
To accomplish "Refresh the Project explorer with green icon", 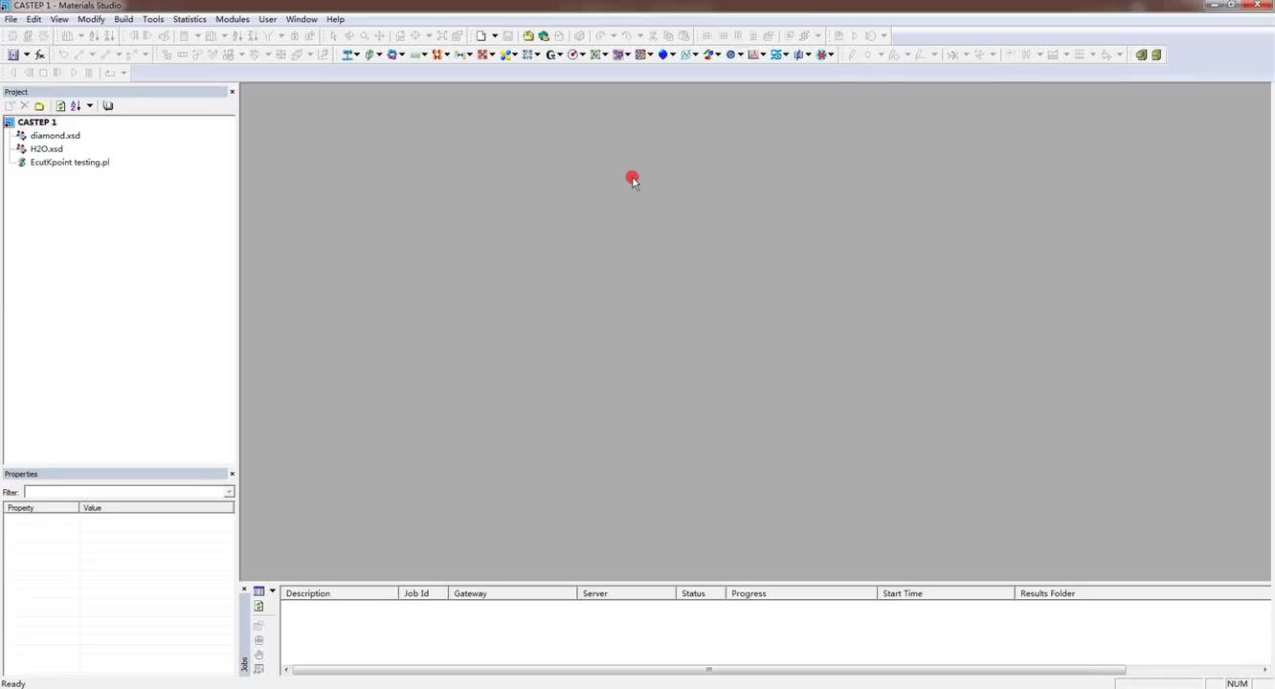I will (60, 106).
